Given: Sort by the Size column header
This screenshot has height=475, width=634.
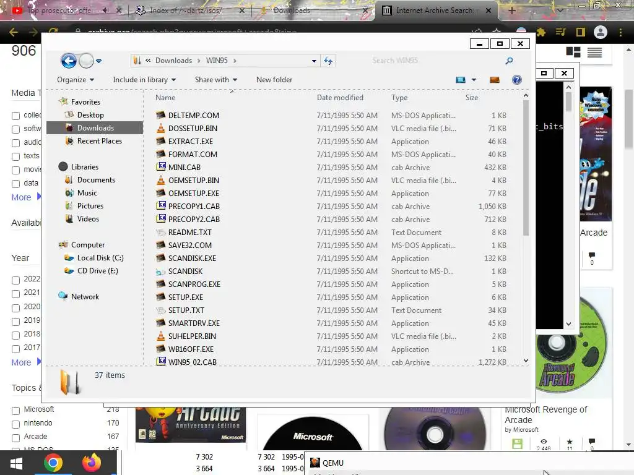Looking at the screenshot, I should 471,97.
